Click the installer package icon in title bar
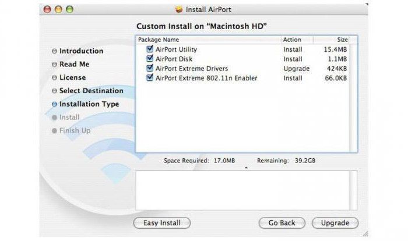The height and width of the screenshot is (241, 408). pyautogui.click(x=179, y=10)
